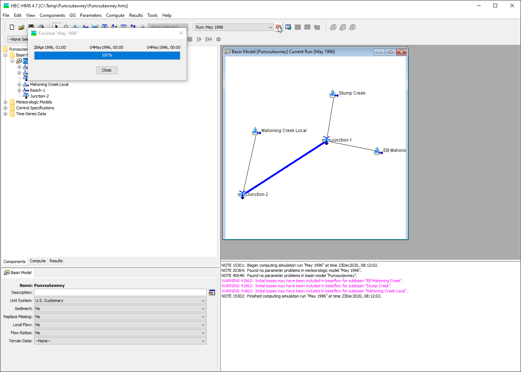Click the view graph toolbar icon
This screenshot has height=372, width=521.
click(x=298, y=27)
